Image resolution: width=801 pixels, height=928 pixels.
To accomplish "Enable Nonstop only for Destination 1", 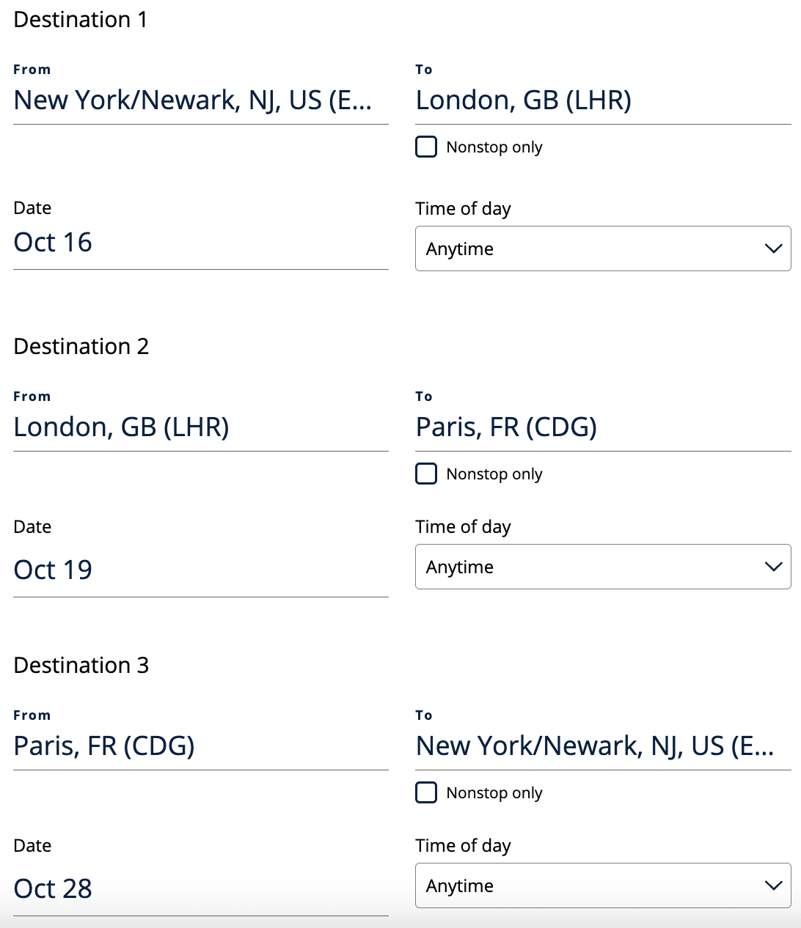I will click(x=426, y=147).
